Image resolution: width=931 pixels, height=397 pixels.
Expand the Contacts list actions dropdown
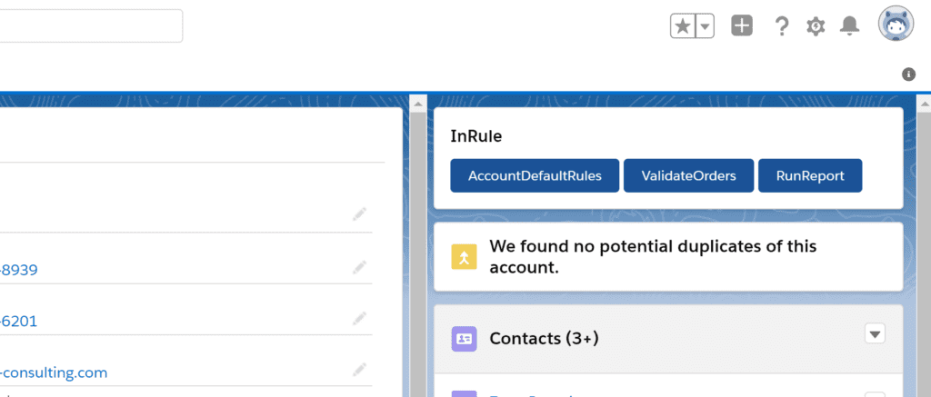(x=875, y=334)
